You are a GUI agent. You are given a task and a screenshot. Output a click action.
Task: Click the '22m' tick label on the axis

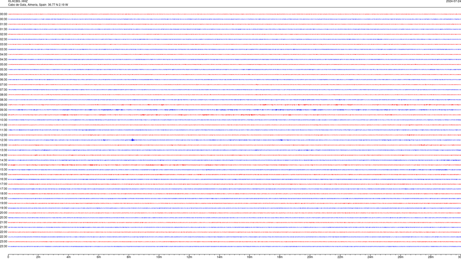click(x=340, y=257)
